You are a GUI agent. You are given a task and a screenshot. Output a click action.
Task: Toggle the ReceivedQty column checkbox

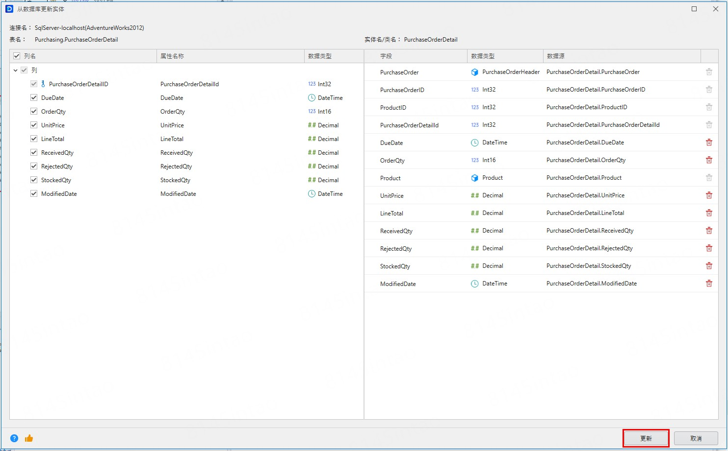coord(34,153)
